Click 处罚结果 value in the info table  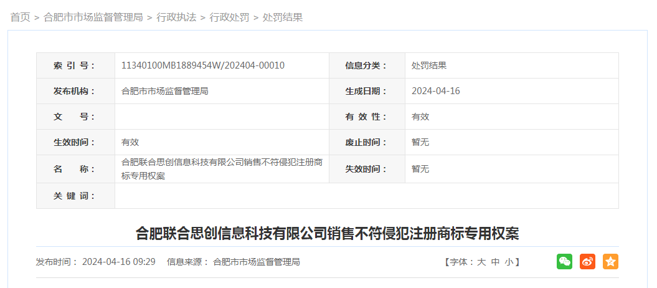429,65
